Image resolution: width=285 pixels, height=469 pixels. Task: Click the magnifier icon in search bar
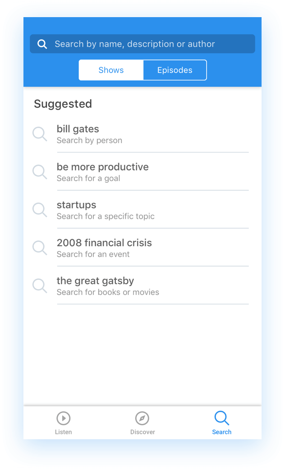[42, 44]
